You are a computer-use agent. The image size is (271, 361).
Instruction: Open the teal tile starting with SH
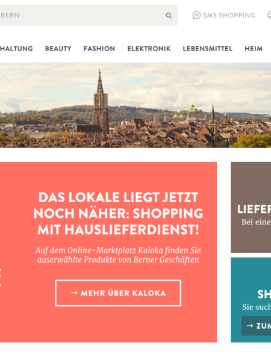251,300
